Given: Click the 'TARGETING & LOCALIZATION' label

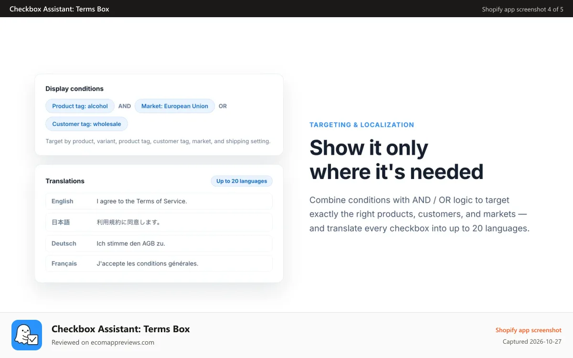Looking at the screenshot, I should [362, 125].
